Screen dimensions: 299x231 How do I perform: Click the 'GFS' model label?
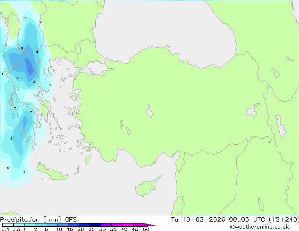tap(71, 220)
